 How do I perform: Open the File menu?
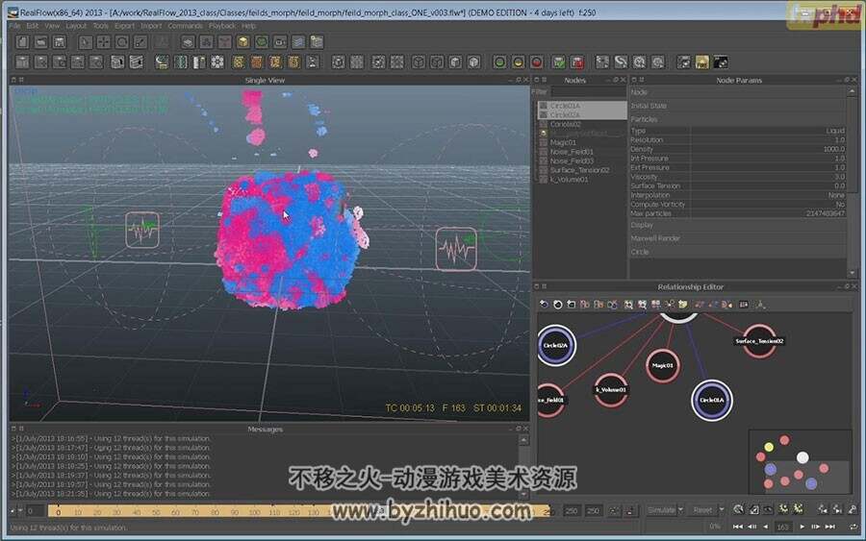point(14,26)
